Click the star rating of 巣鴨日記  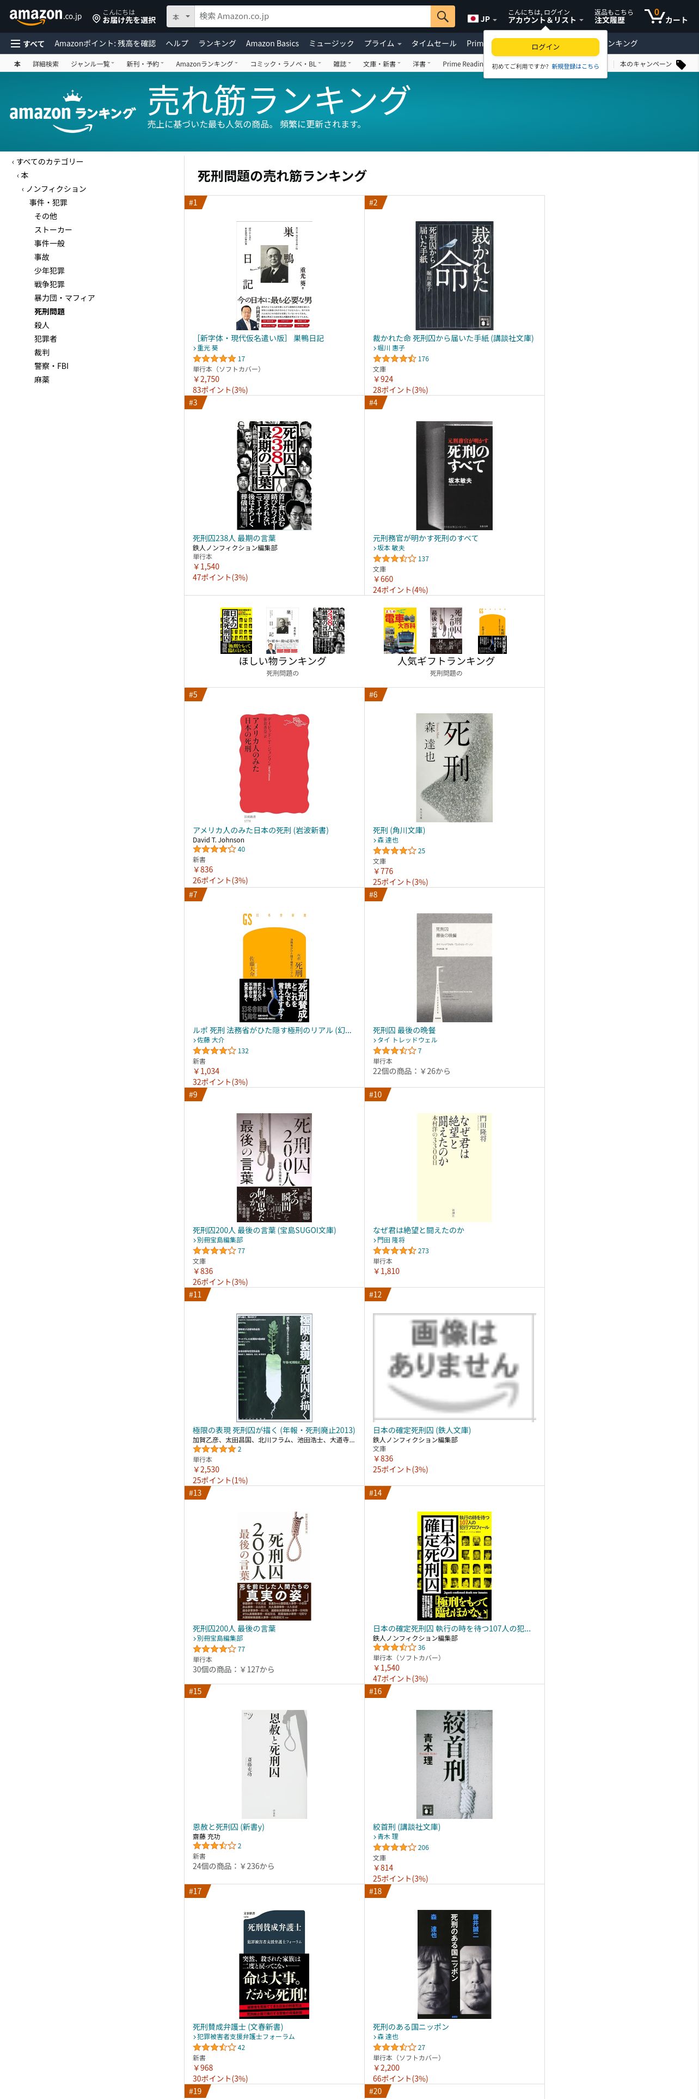pyautogui.click(x=214, y=359)
